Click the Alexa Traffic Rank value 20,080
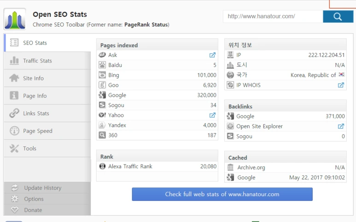The image size is (356, 222). tap(208, 166)
